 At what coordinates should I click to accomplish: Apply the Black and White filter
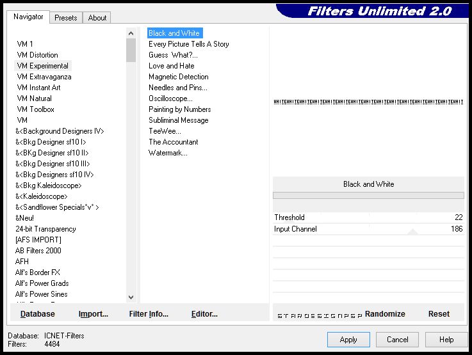[348, 340]
